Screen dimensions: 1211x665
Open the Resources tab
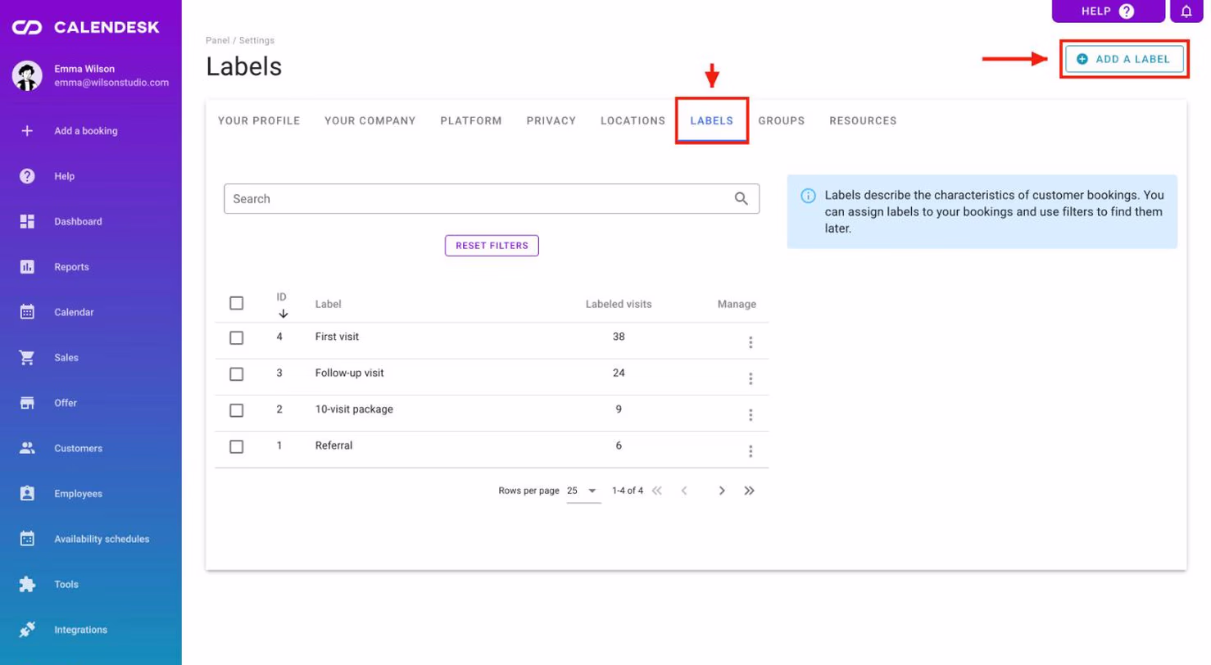tap(863, 120)
